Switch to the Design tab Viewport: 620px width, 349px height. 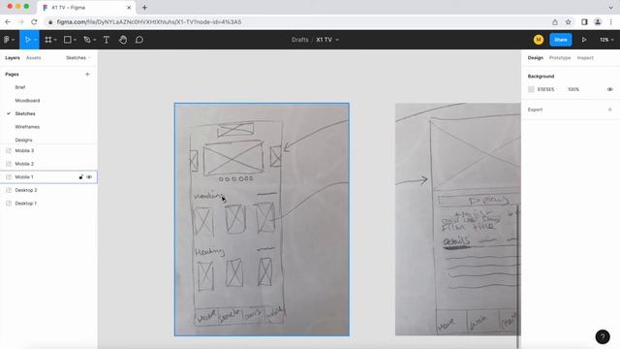tap(536, 58)
